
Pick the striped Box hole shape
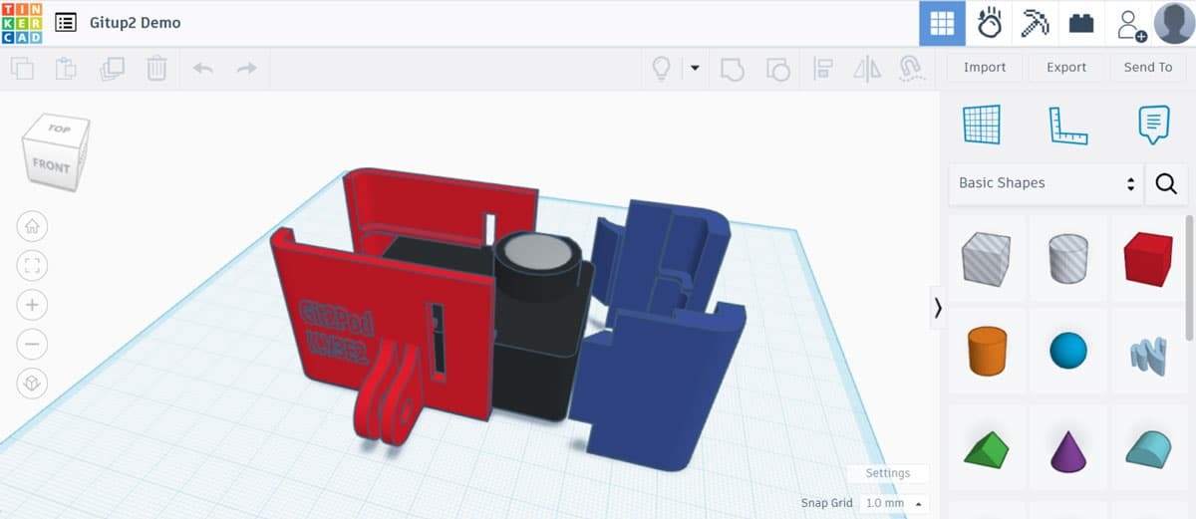986,259
